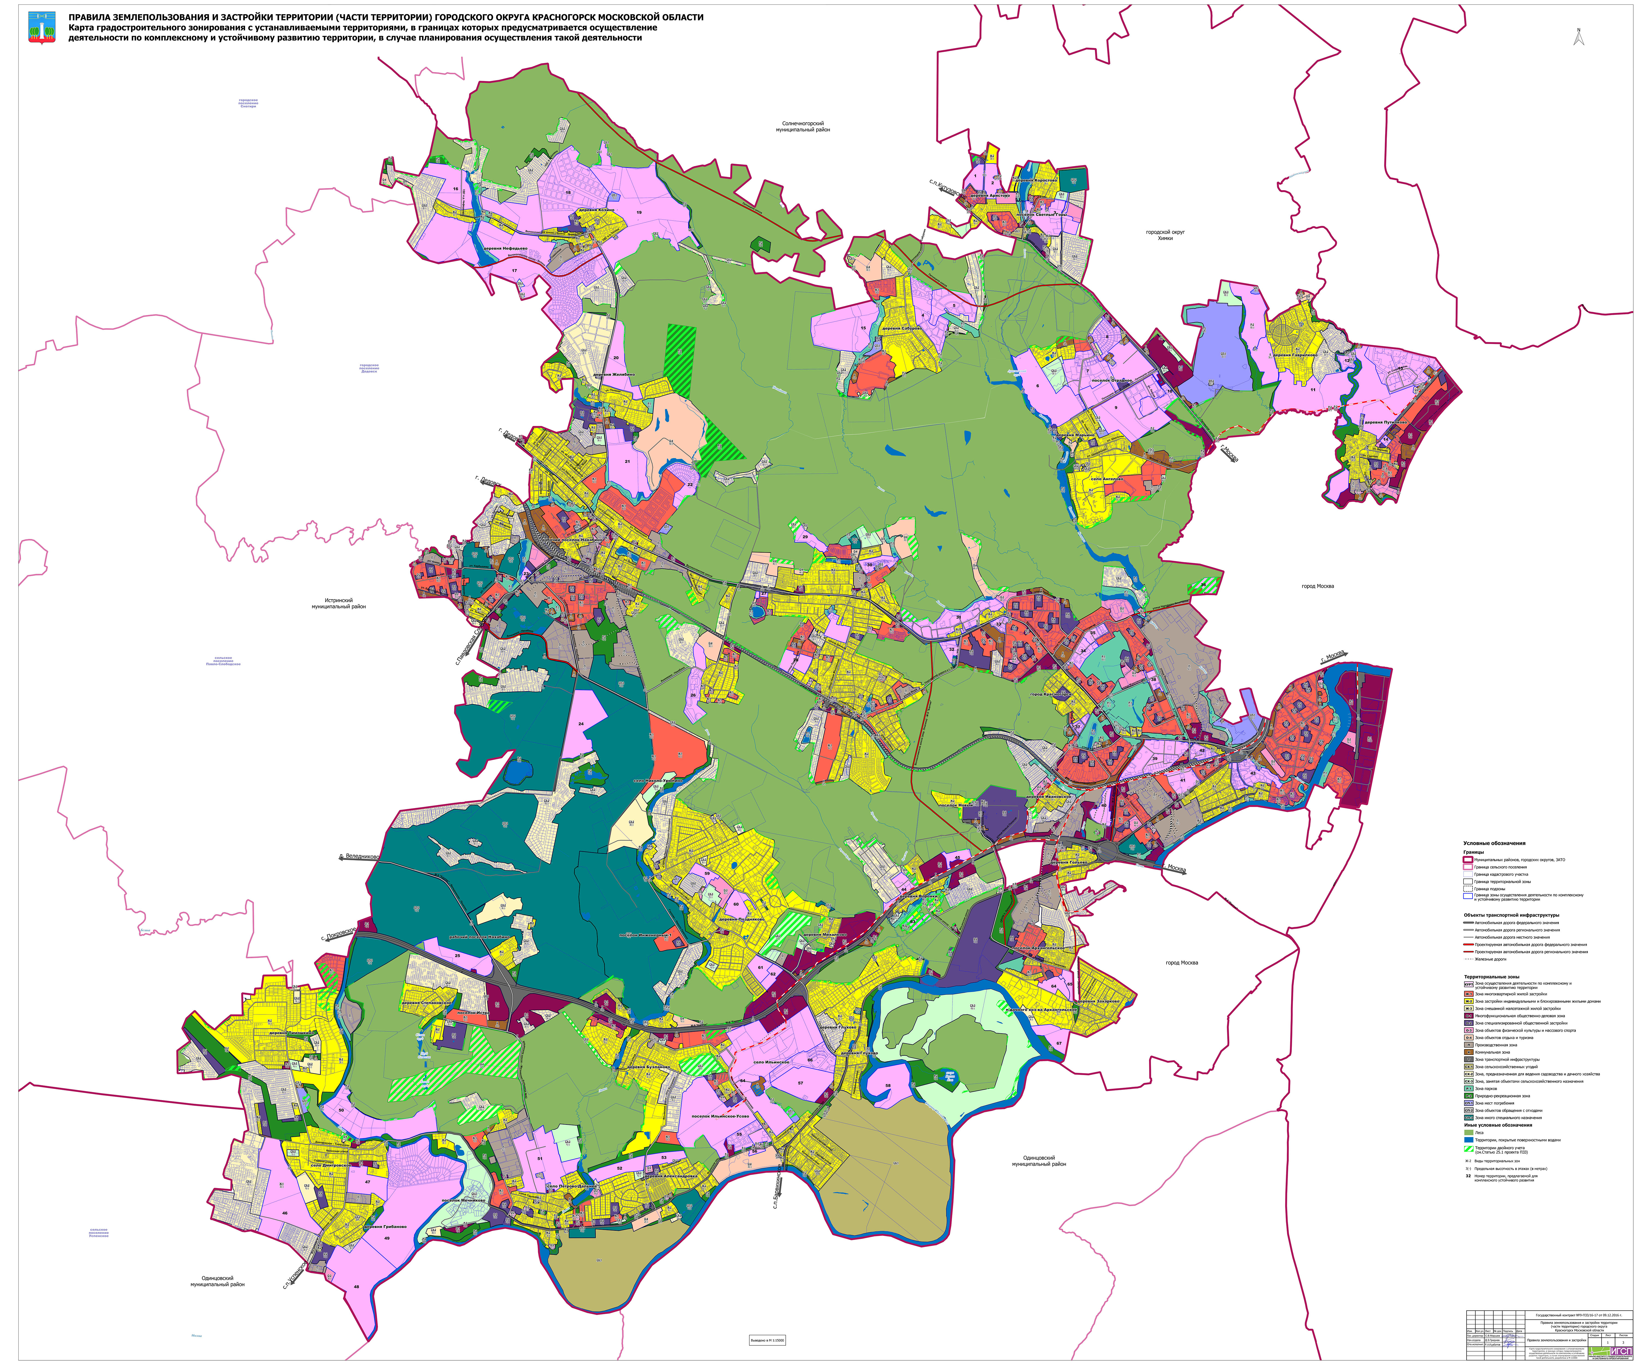
Task: Click the П industrial zone swatch
Action: pos(1469,1045)
